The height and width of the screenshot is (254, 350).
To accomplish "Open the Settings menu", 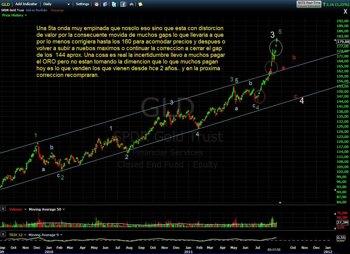I will [82, 4].
